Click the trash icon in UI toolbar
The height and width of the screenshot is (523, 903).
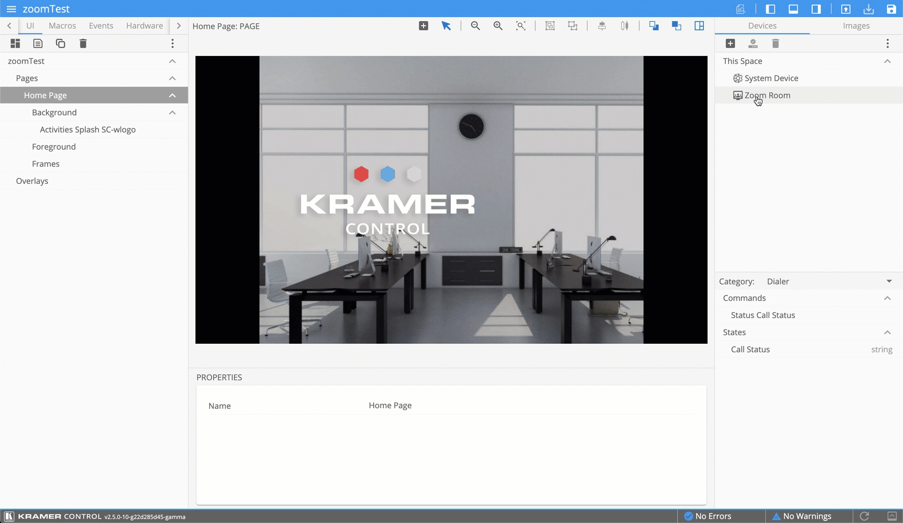coord(83,43)
